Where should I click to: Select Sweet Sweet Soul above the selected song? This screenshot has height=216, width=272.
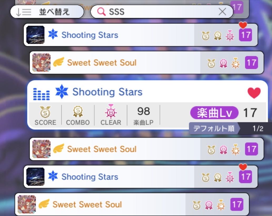tap(147, 63)
